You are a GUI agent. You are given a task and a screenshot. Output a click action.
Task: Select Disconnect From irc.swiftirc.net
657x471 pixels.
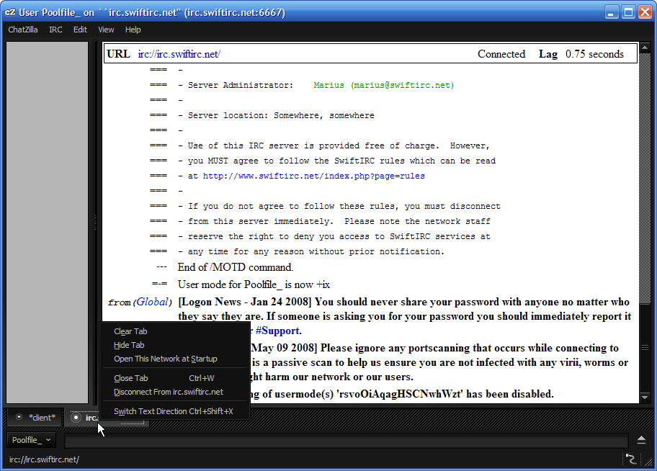(x=174, y=392)
